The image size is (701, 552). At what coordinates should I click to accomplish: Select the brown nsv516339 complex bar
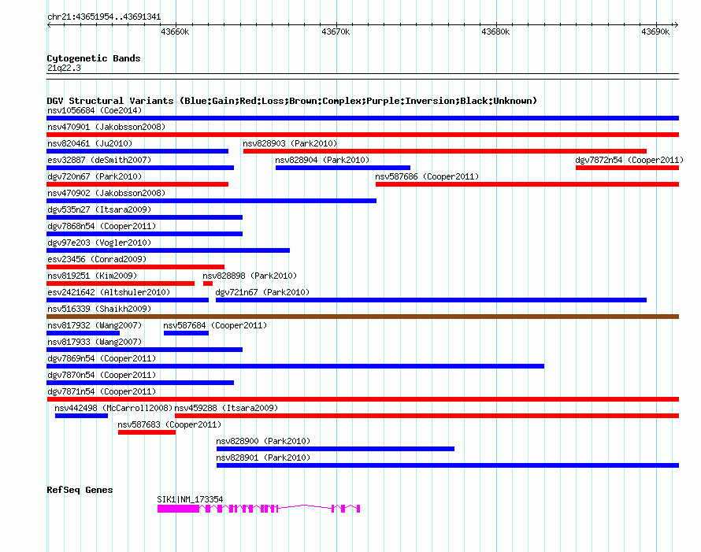362,317
